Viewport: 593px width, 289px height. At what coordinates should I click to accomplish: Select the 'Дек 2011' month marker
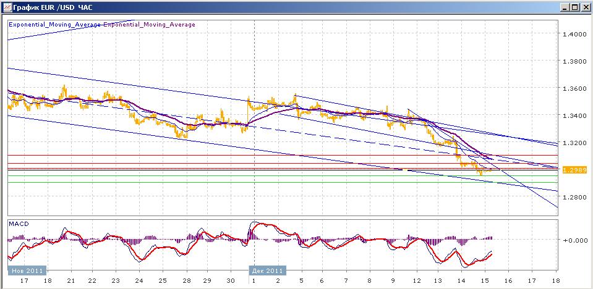coord(267,270)
